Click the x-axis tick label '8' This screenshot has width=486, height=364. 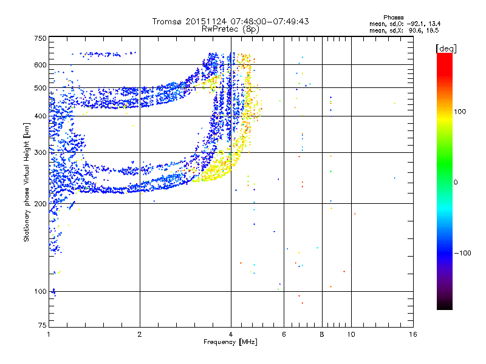pos(322,334)
